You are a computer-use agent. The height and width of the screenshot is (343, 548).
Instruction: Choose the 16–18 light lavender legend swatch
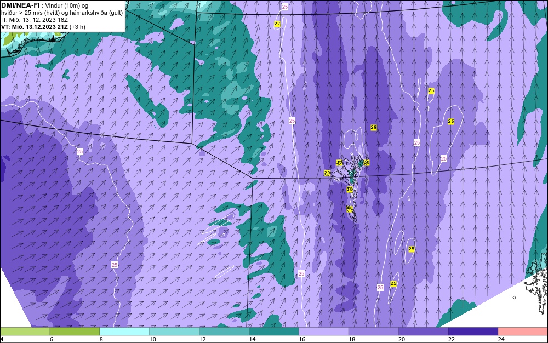324,331
